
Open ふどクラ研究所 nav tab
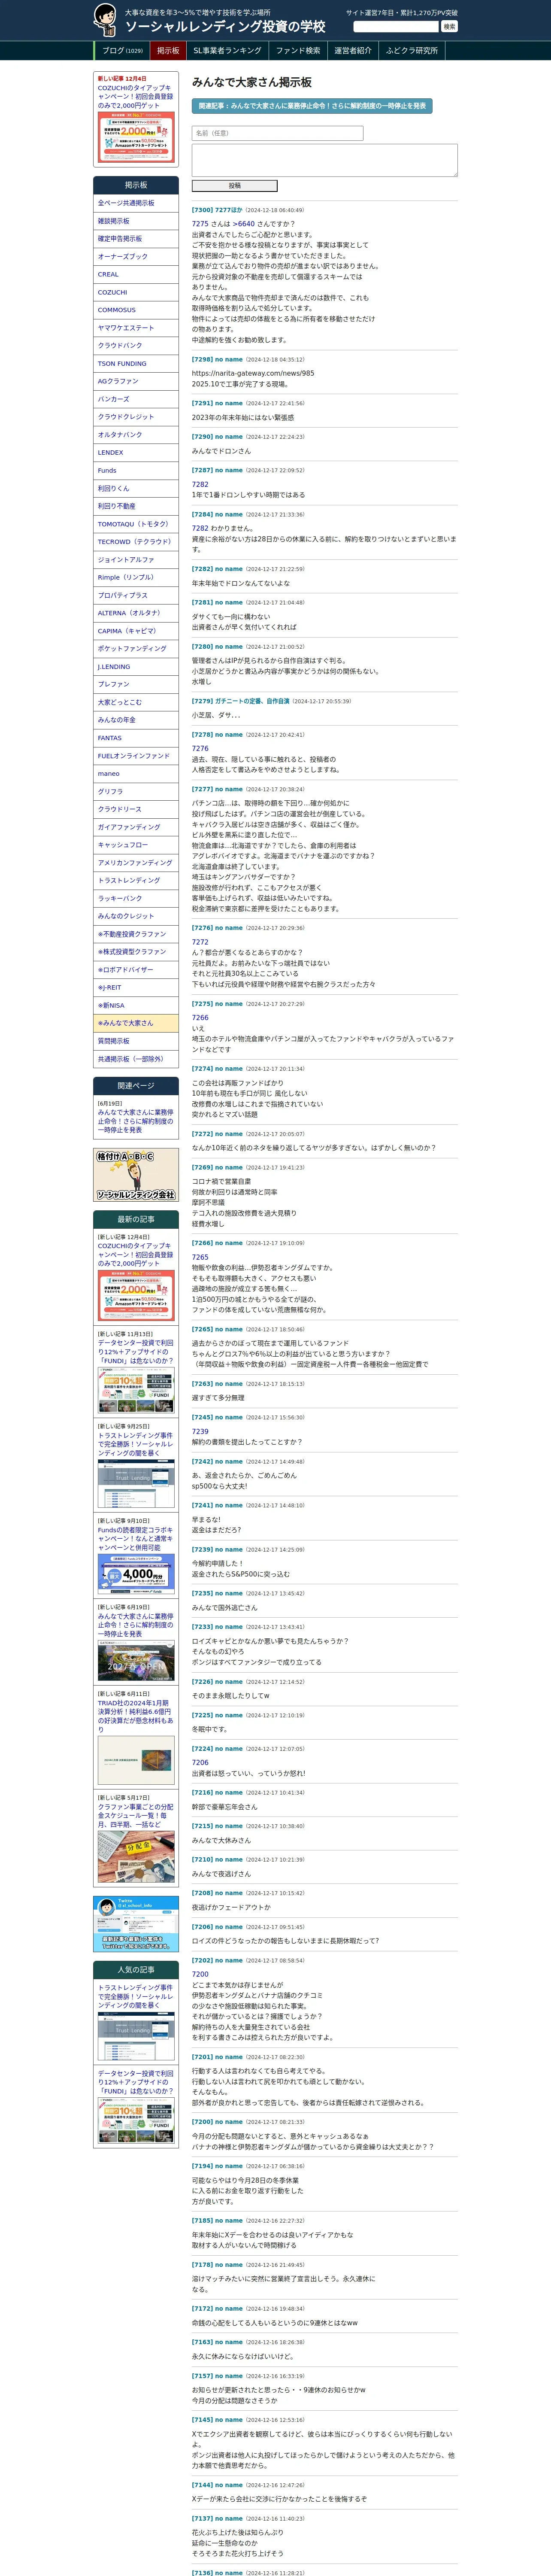pyautogui.click(x=412, y=51)
